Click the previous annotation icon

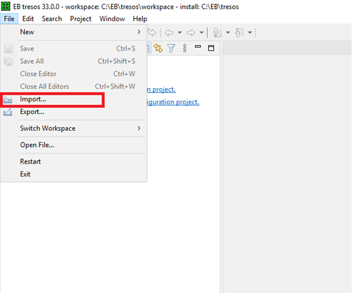coord(239,33)
